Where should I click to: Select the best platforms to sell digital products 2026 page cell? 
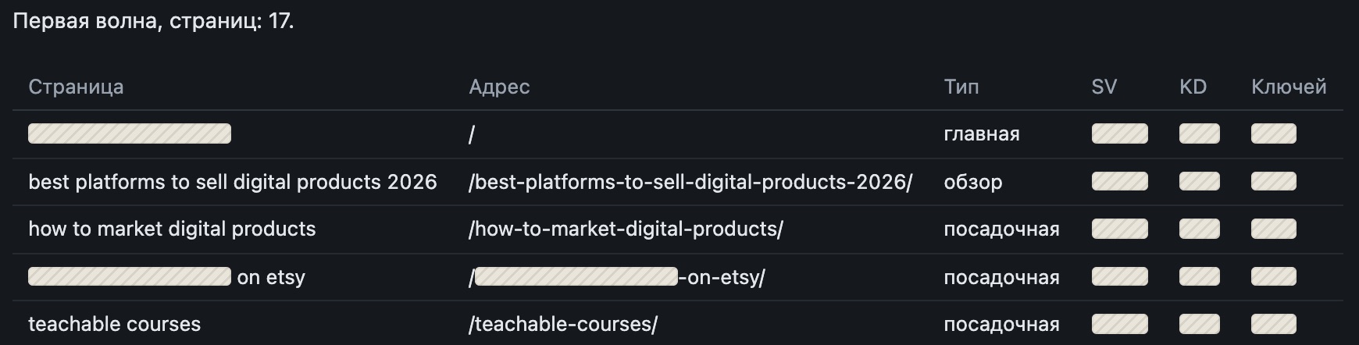[233, 182]
